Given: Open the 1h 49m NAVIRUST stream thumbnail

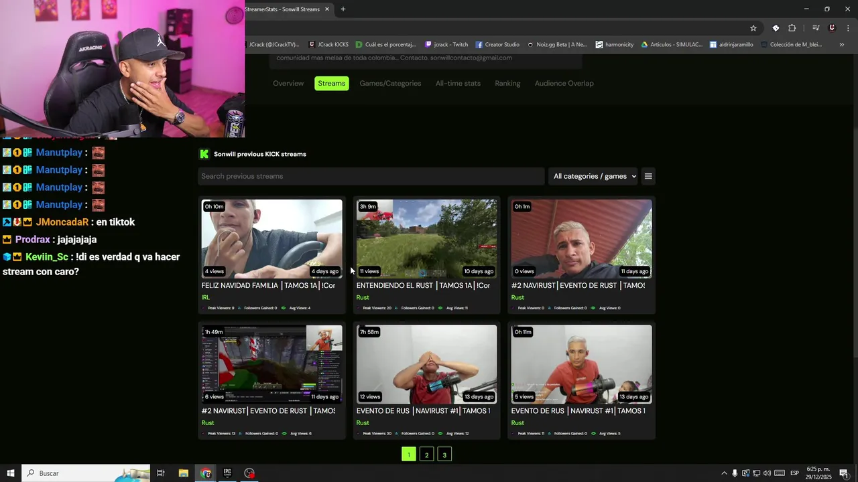Looking at the screenshot, I should [x=271, y=364].
